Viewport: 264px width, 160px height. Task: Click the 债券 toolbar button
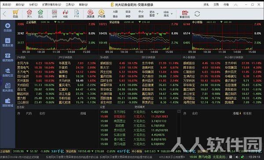pos(128,16)
